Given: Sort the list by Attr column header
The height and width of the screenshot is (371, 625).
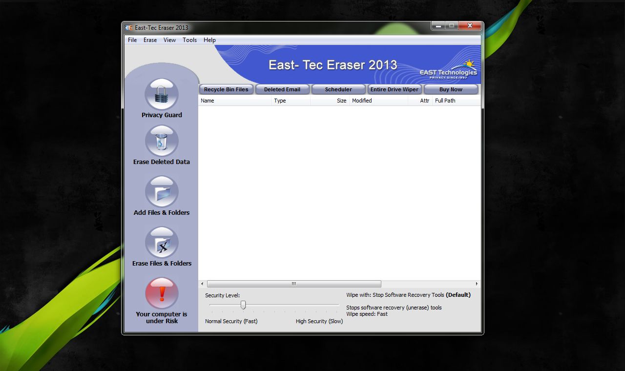Looking at the screenshot, I should [420, 101].
